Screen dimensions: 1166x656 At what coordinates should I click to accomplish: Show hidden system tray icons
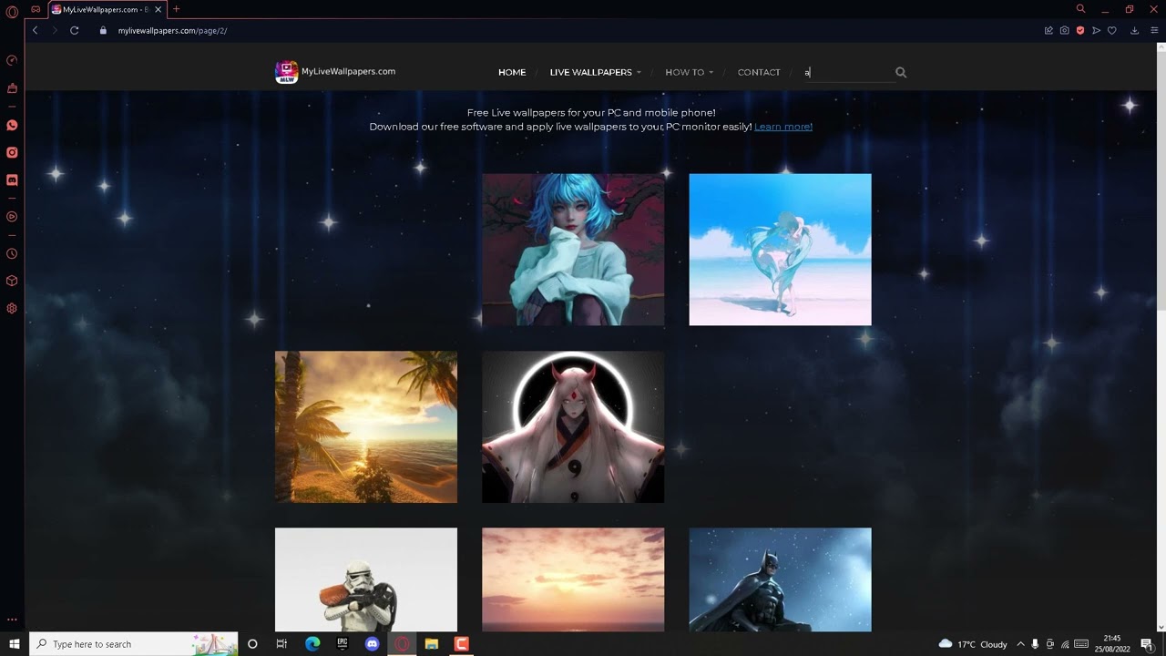[x=1020, y=644]
